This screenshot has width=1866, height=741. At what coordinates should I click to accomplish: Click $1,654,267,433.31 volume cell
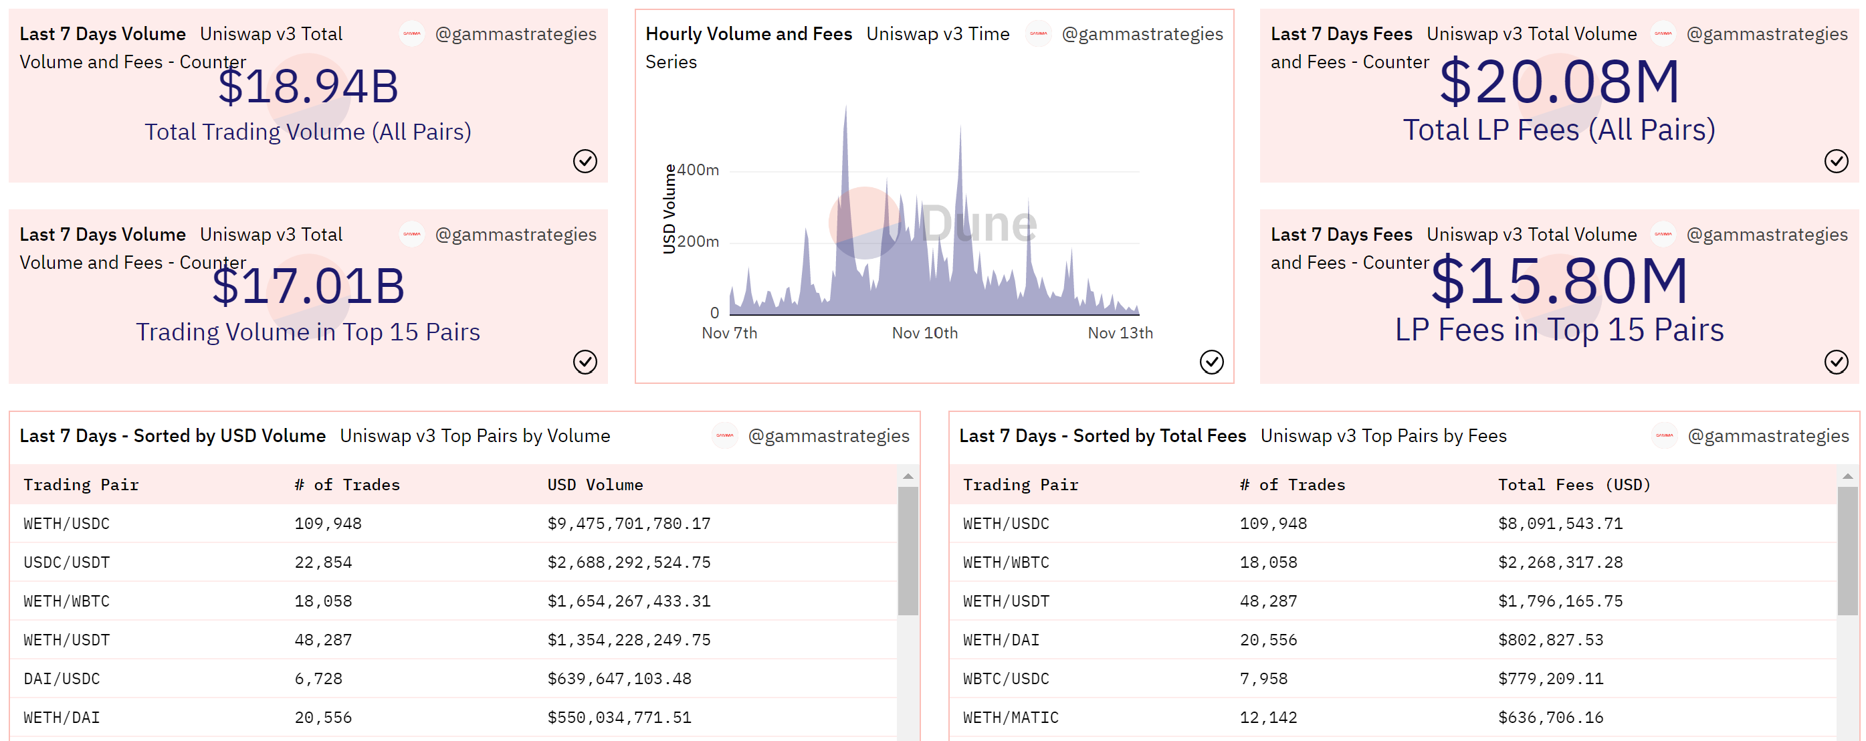(x=629, y=601)
